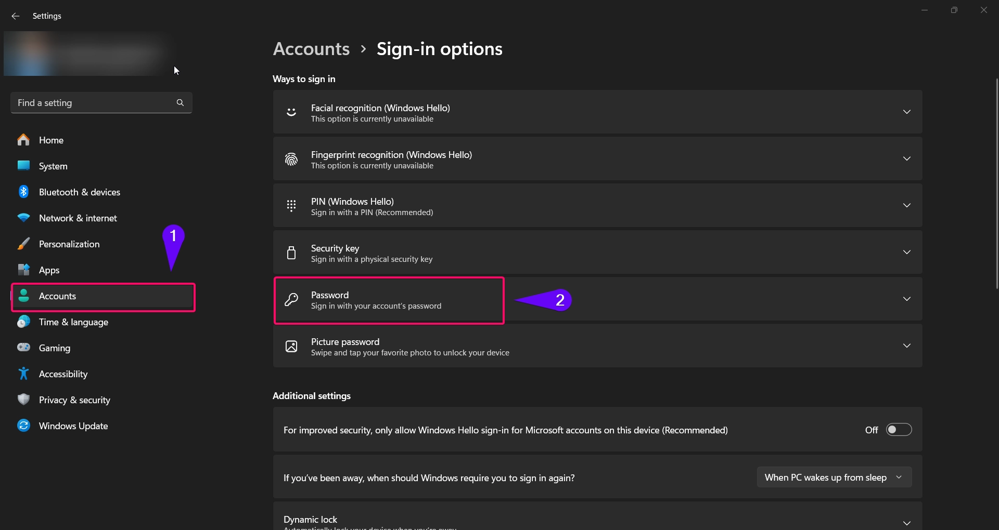The image size is (999, 530).
Task: Expand Facial recognition chevron
Action: [x=907, y=112]
